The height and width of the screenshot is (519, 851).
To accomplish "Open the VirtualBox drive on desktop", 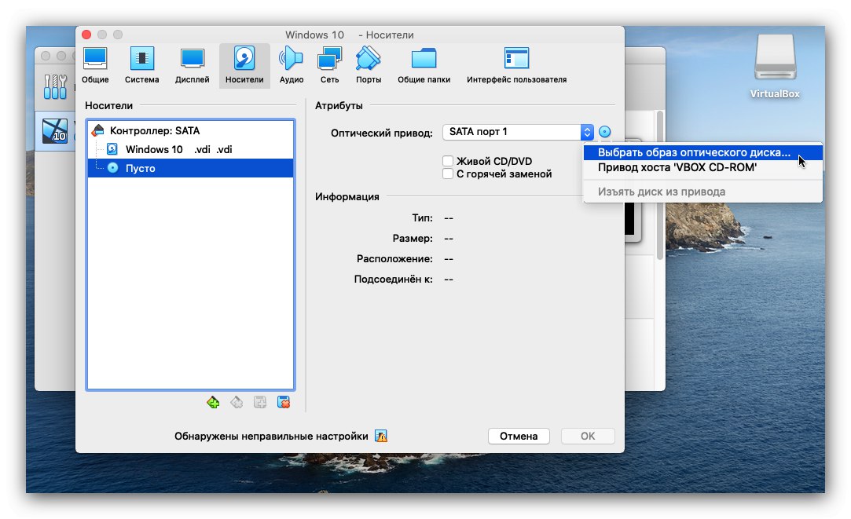I will (x=775, y=67).
